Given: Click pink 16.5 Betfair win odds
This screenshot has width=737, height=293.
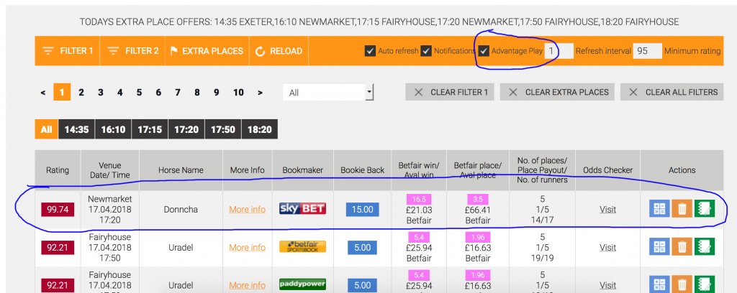Looking at the screenshot, I should (x=419, y=199).
